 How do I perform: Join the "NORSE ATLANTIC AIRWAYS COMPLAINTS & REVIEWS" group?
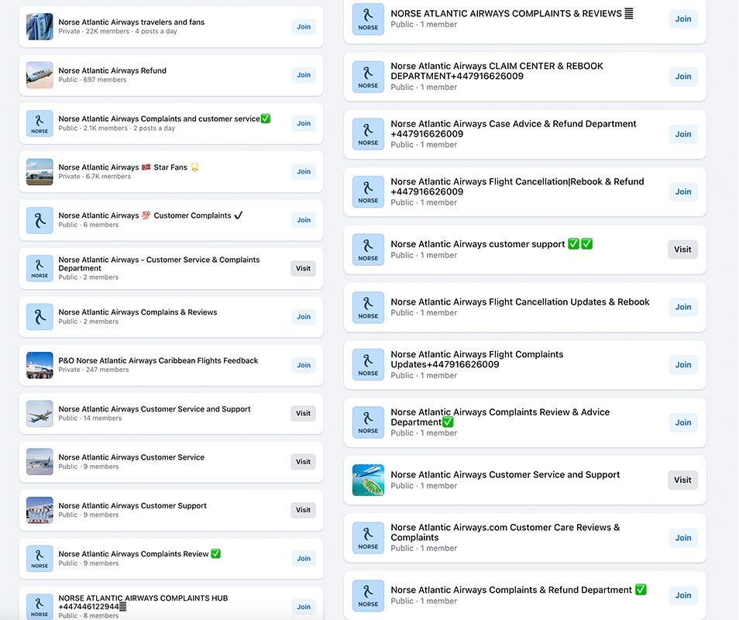[682, 19]
